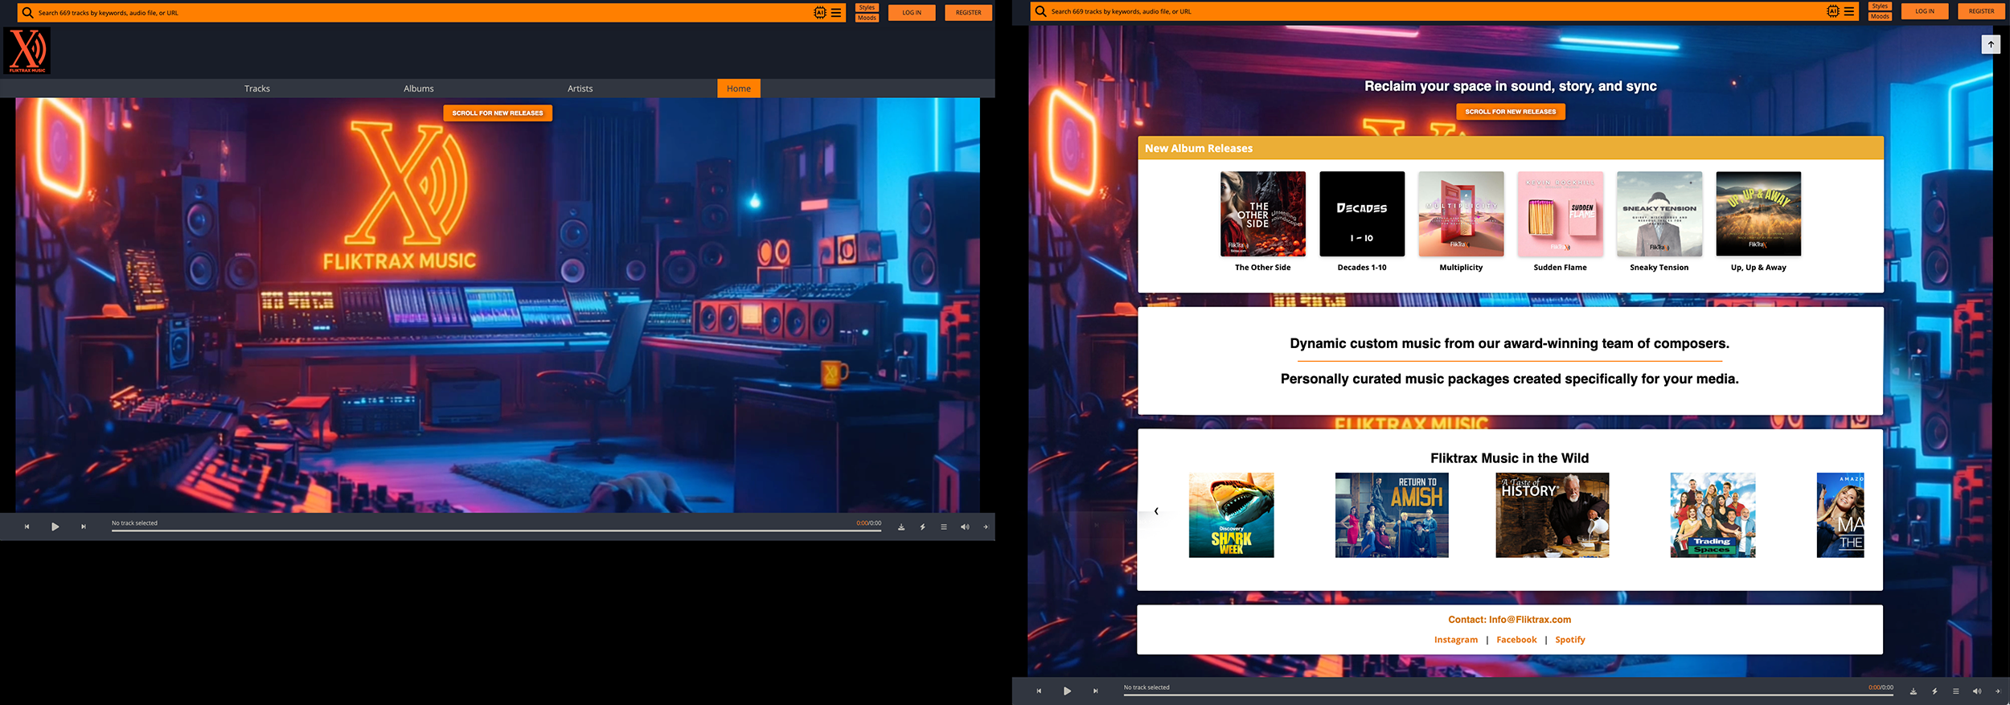Click the AI search chip icon in right window
The height and width of the screenshot is (705, 2010).
(x=1832, y=11)
